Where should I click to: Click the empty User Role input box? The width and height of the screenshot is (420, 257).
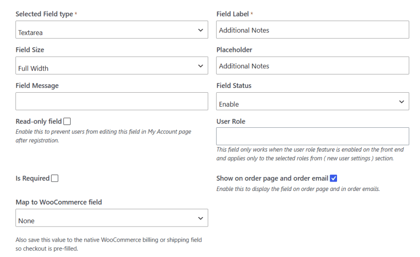313,136
